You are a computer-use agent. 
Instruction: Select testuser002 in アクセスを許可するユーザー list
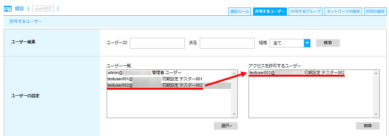[x=311, y=72]
